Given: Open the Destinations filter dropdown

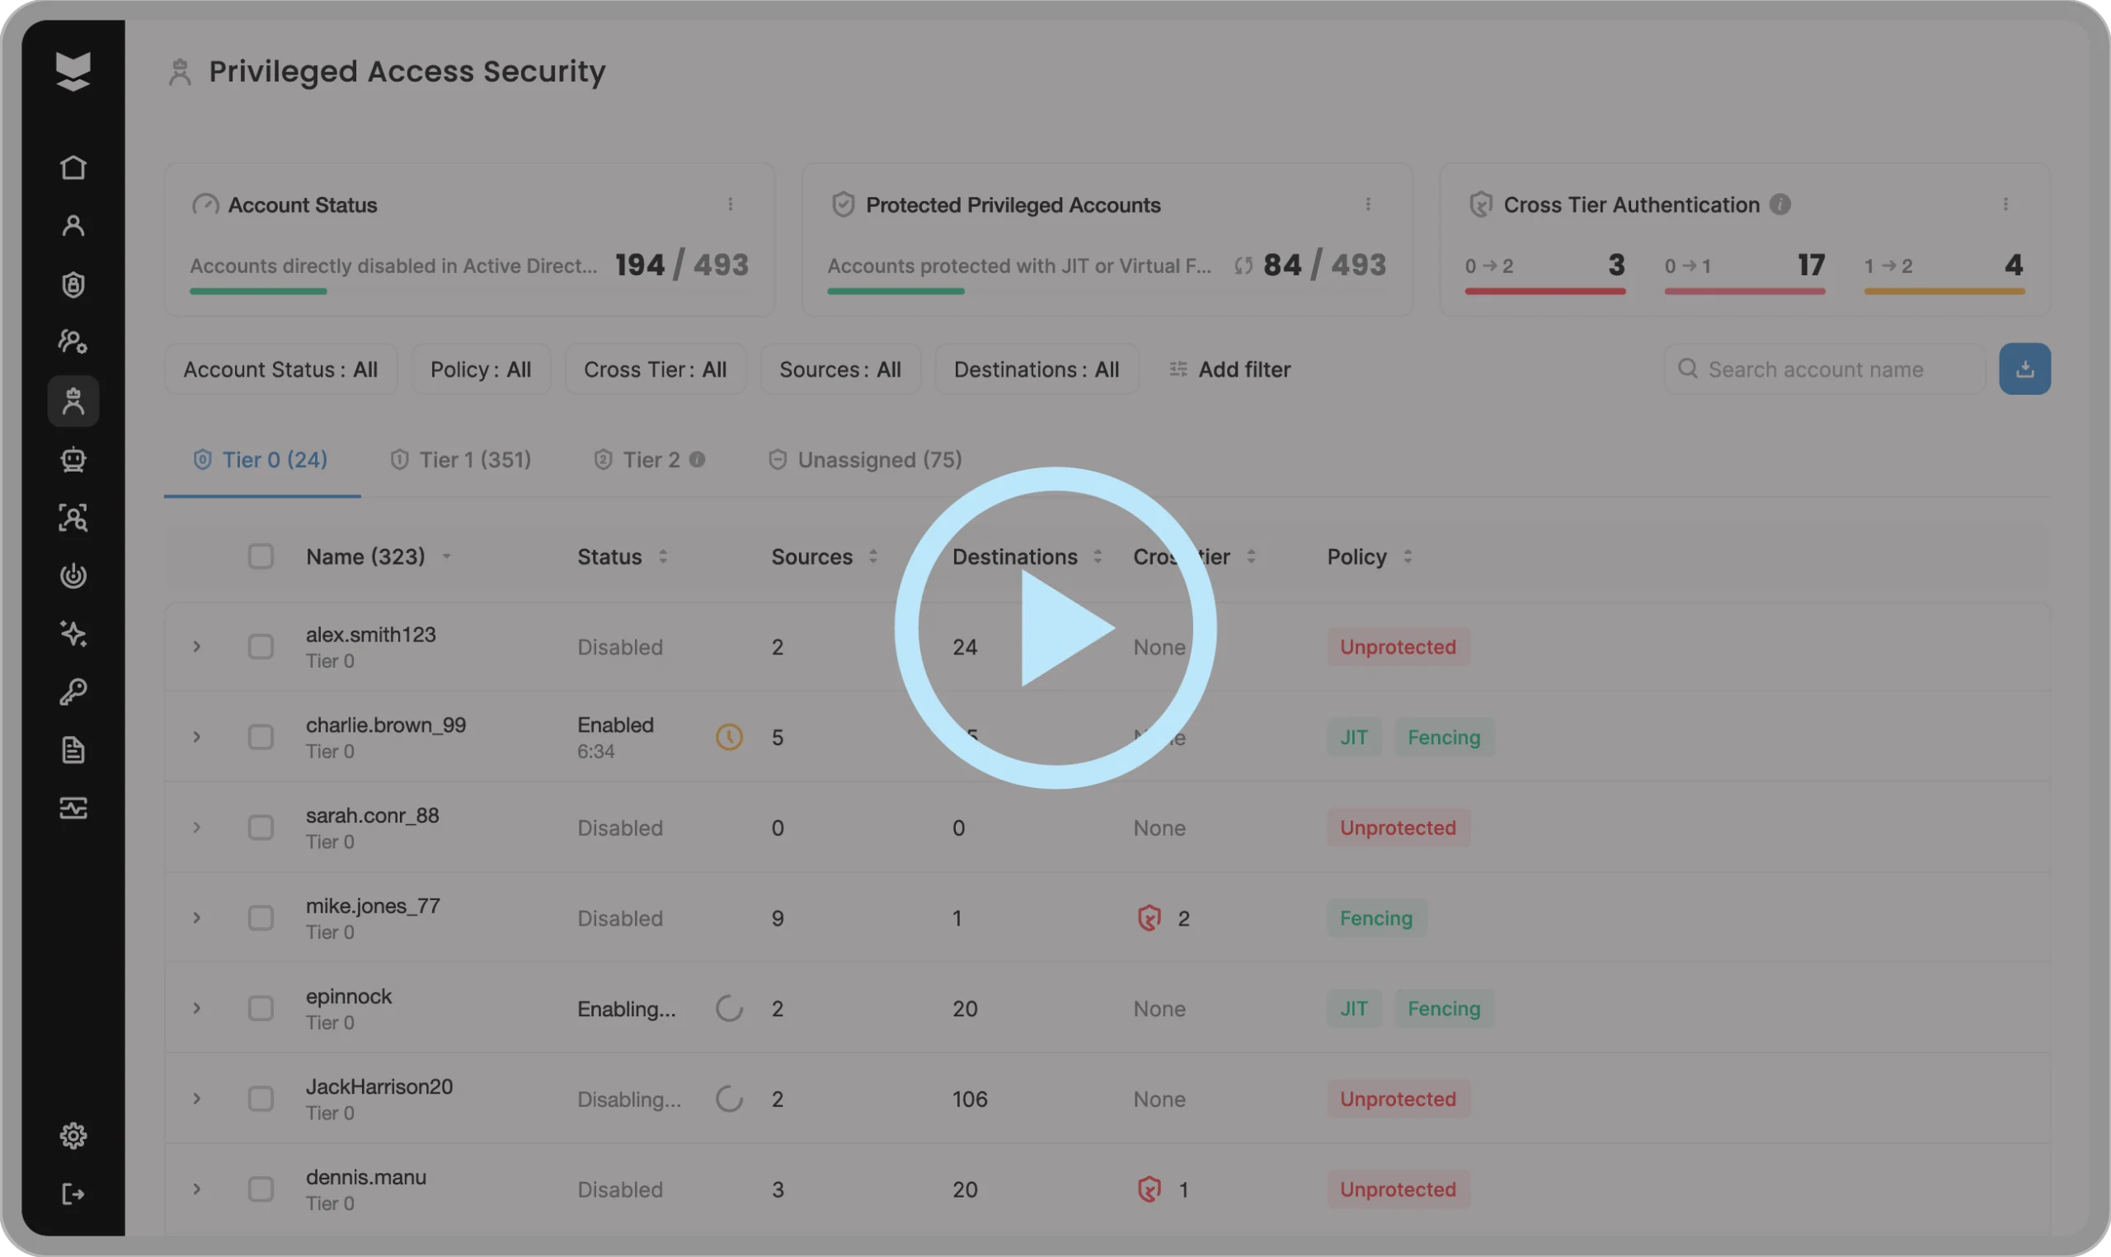Looking at the screenshot, I should [1036, 368].
